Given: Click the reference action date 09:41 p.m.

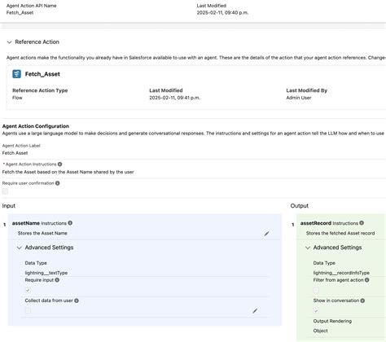Looking at the screenshot, I should tap(174, 98).
